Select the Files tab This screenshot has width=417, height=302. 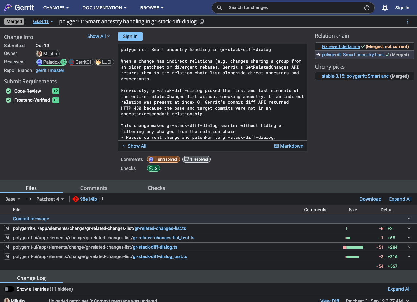click(x=31, y=188)
